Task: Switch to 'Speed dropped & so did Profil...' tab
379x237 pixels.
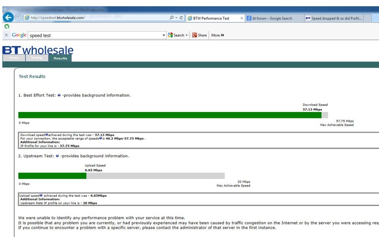Action: [334, 18]
